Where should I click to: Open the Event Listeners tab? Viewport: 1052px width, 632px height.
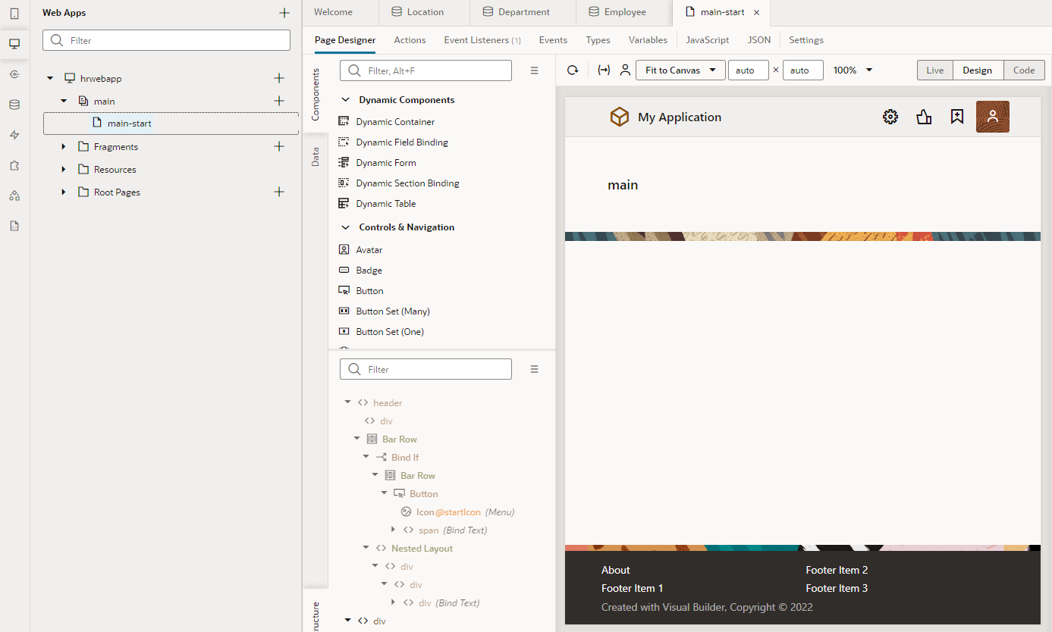[482, 40]
